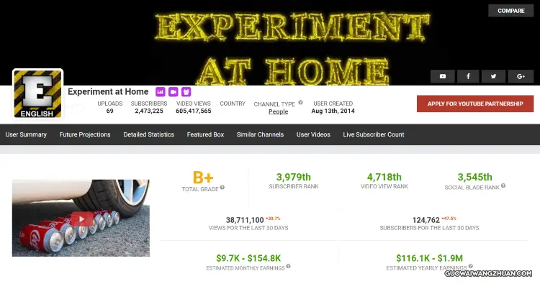Click the help icon beside Estimated Monthly Earnings
540x284 pixels.
coord(288,266)
